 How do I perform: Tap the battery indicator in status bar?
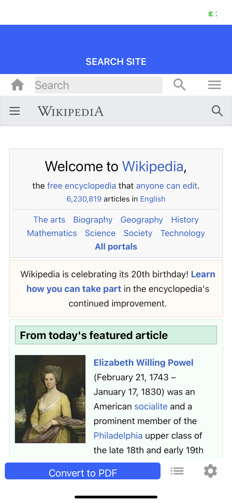coord(213,14)
